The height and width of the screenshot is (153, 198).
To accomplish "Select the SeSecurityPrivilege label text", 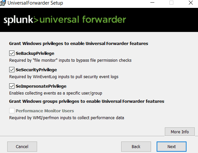I will 36,70.
